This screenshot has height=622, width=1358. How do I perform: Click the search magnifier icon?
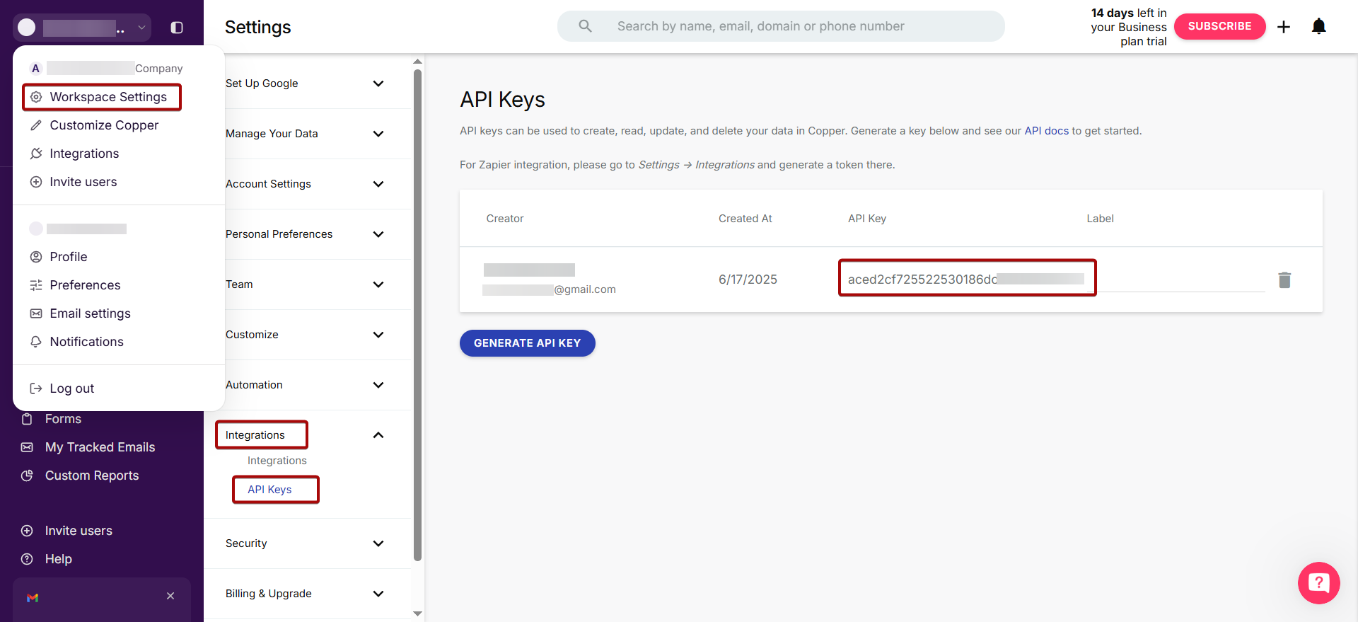coord(585,26)
